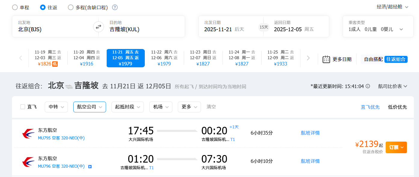
Task: Click the 出发地 Beijing input field
Action: tap(54, 29)
